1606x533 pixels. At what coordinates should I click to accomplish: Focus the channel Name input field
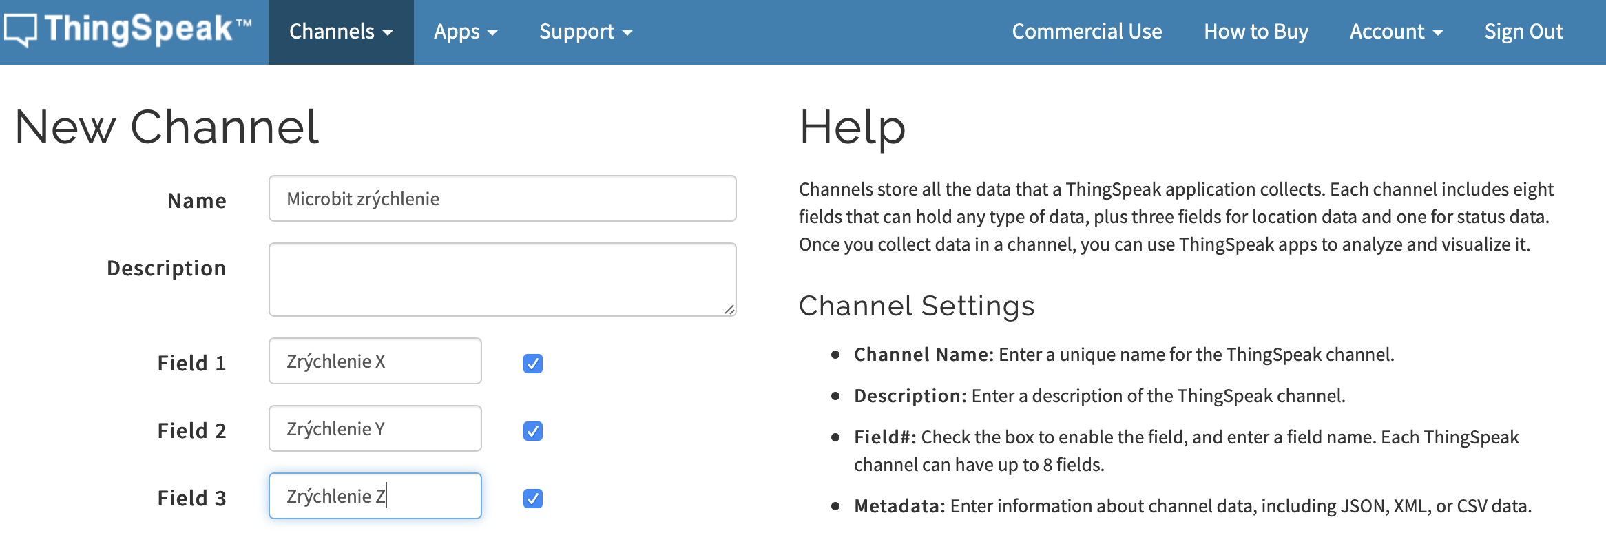tap(502, 198)
